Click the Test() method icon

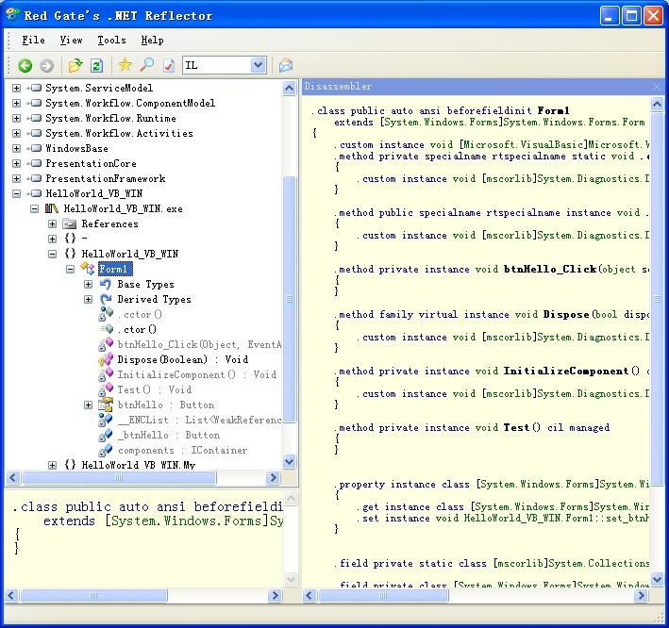pyautogui.click(x=106, y=389)
